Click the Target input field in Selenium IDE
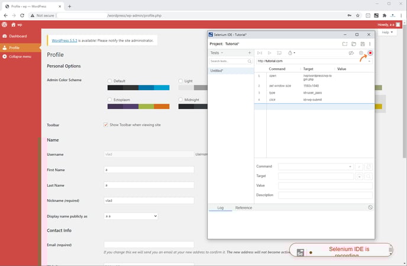This screenshot has height=266, width=407. (x=316, y=177)
